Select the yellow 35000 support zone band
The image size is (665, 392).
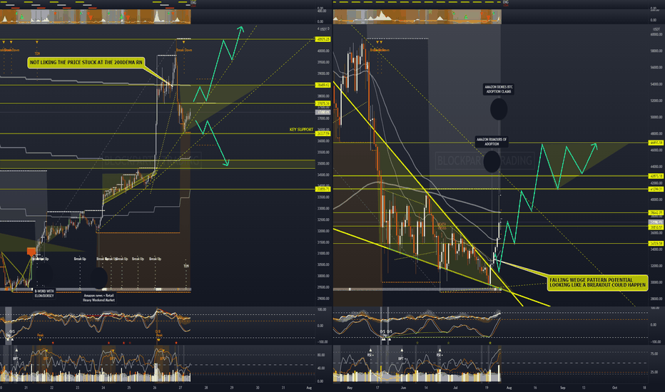click(x=158, y=164)
